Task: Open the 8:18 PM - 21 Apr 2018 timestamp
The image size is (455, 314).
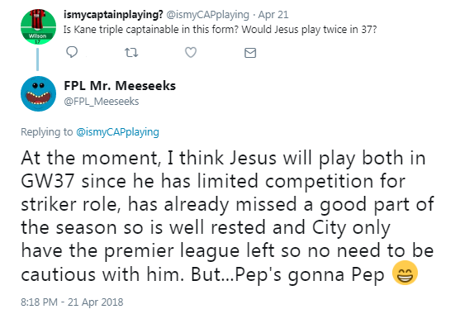Action: coord(72,302)
